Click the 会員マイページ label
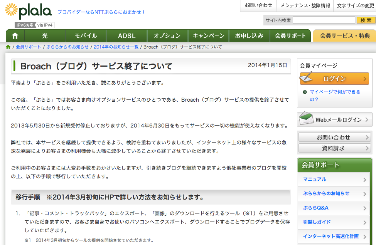This screenshot has width=376, height=245. coord(319,65)
